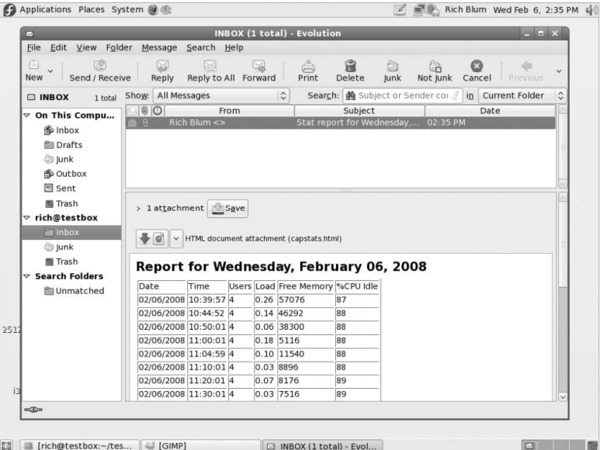This screenshot has width=600, height=450.
Task: Select the Drafts folder
Action: click(x=63, y=145)
